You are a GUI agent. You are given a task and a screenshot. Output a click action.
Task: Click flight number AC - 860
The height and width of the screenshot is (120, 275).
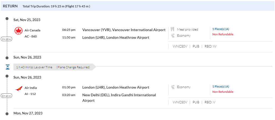click(31, 36)
